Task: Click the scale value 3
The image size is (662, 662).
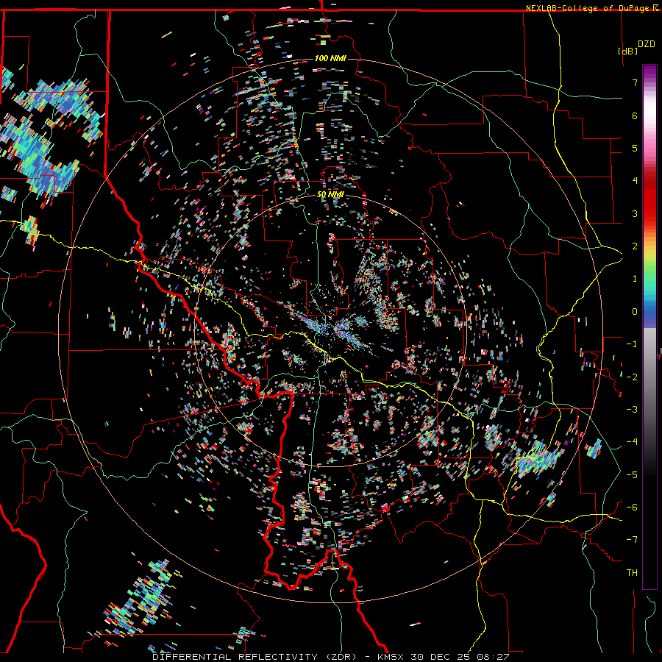Action: [x=635, y=213]
